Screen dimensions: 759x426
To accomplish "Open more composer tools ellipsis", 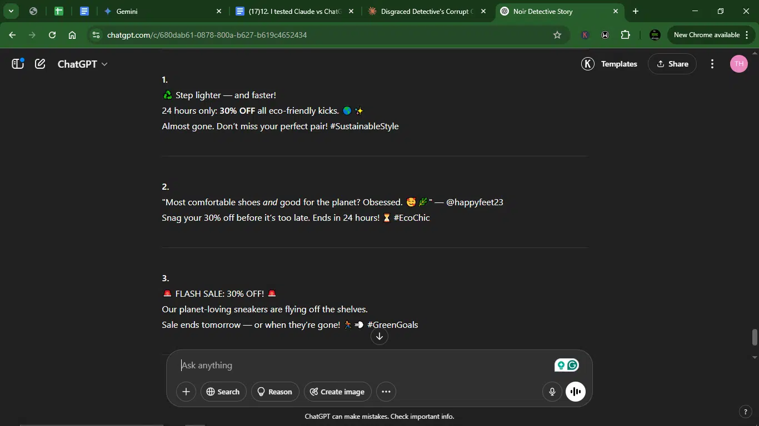I will tap(386, 392).
